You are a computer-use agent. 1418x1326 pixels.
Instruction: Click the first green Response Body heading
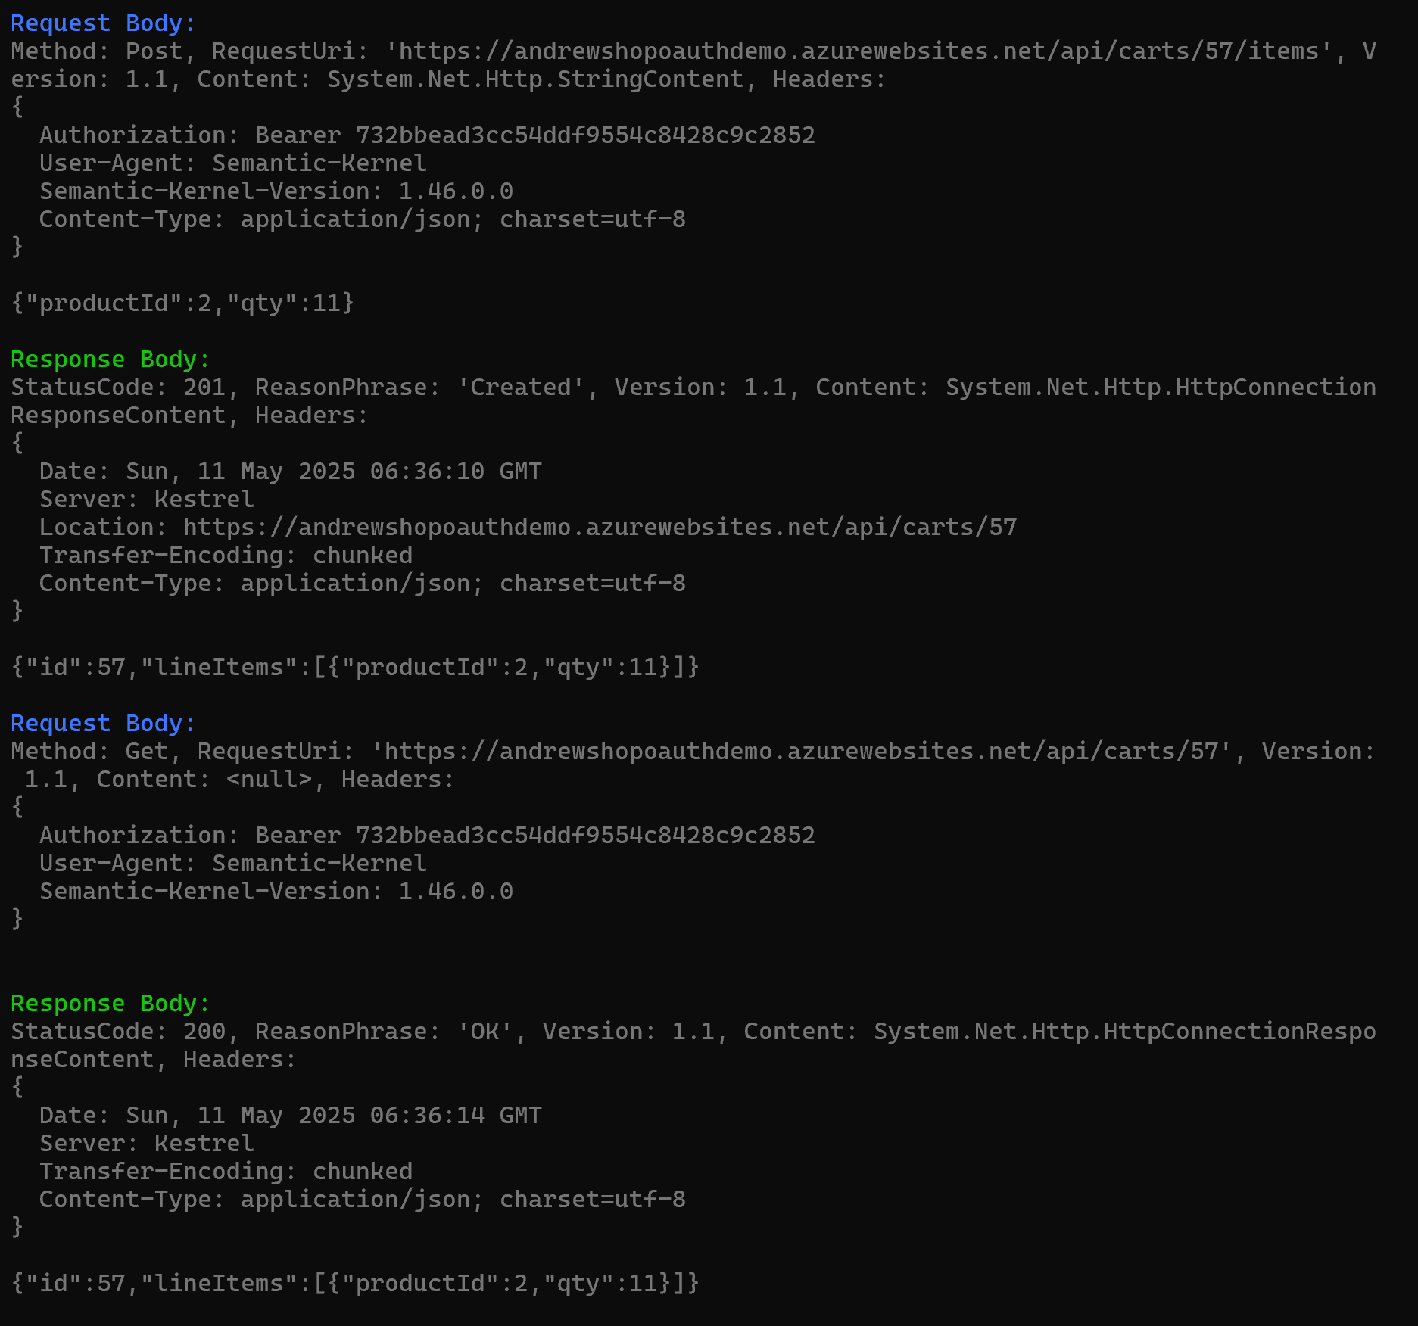(110, 360)
